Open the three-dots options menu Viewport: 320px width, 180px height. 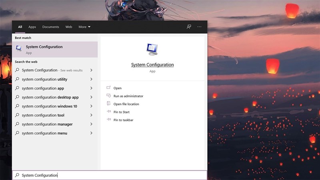point(199,27)
